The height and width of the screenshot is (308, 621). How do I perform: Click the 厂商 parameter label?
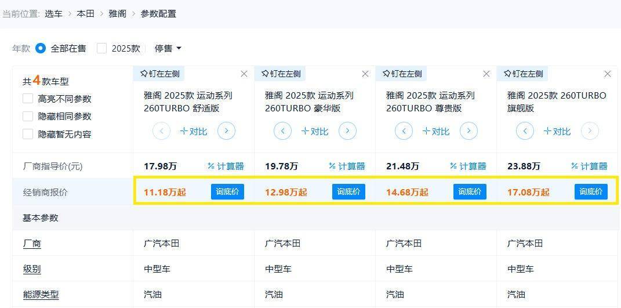[32, 244]
